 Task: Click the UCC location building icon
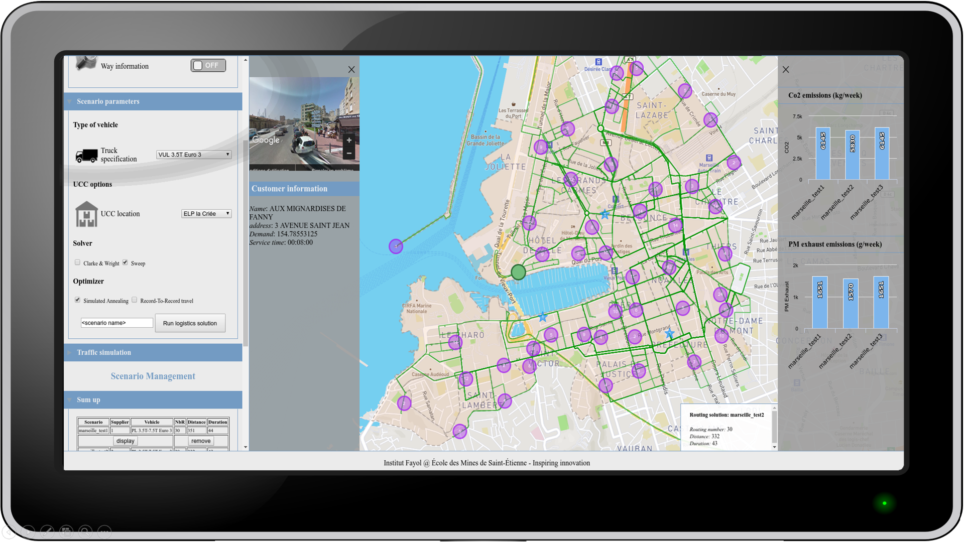86,214
